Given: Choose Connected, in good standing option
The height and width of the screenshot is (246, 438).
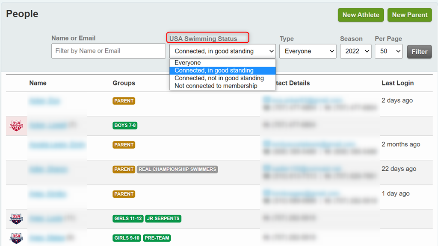Looking at the screenshot, I should 222,70.
